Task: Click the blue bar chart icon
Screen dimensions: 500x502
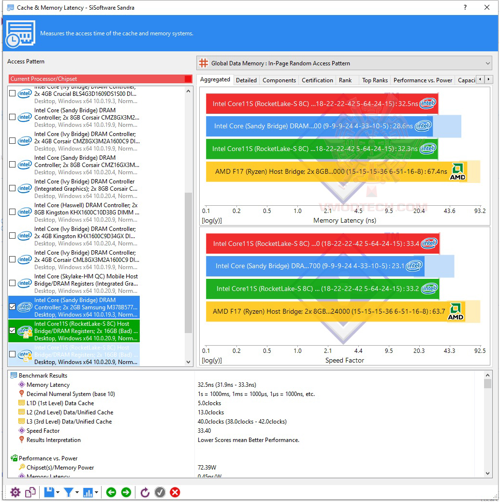Action: (x=88, y=492)
